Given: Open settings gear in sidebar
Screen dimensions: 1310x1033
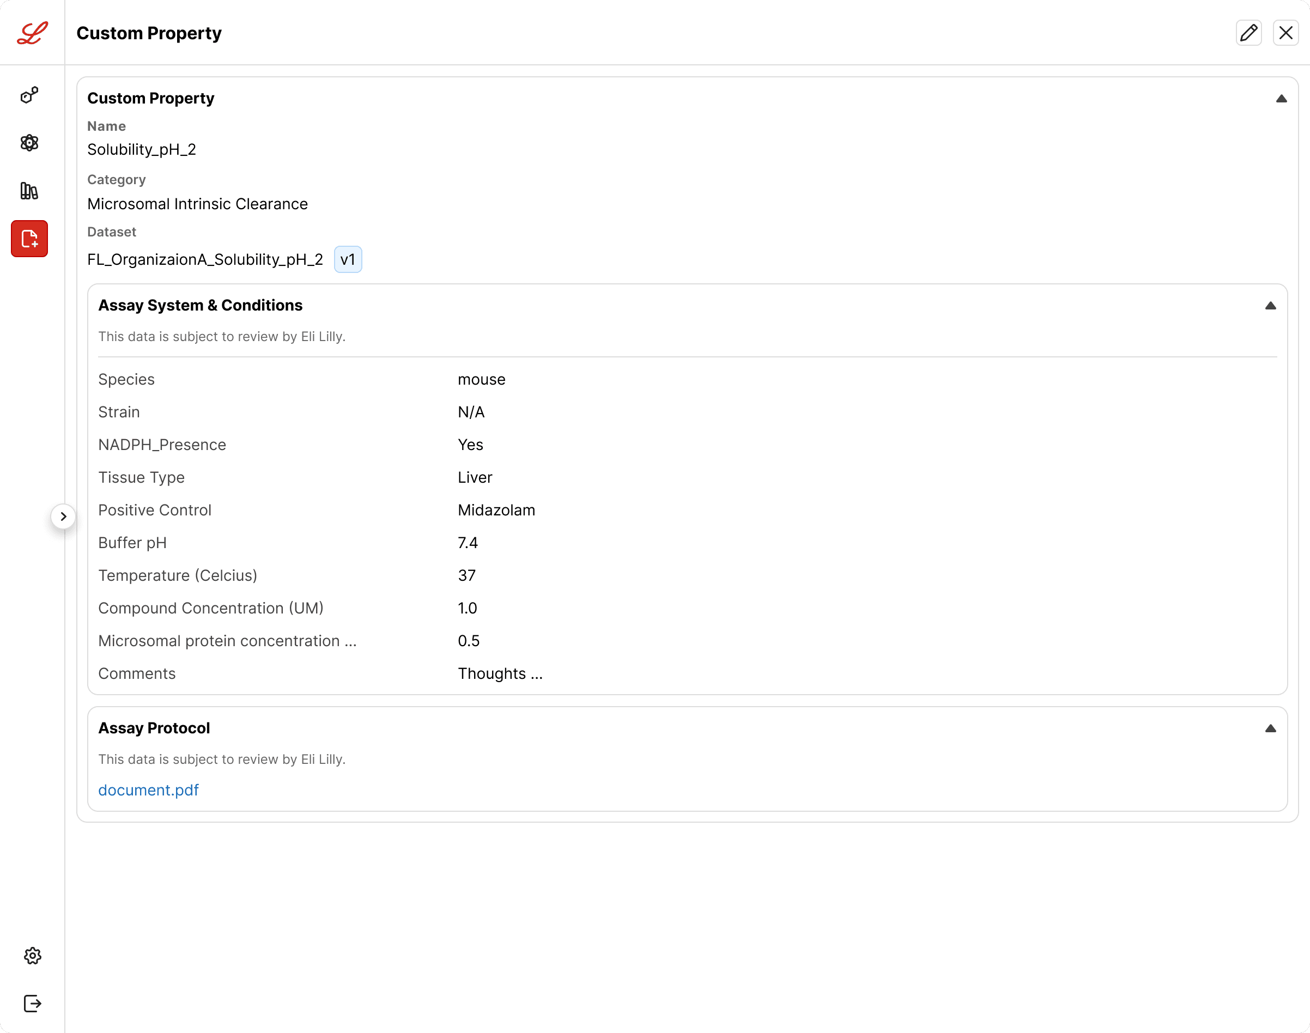Looking at the screenshot, I should pyautogui.click(x=33, y=956).
